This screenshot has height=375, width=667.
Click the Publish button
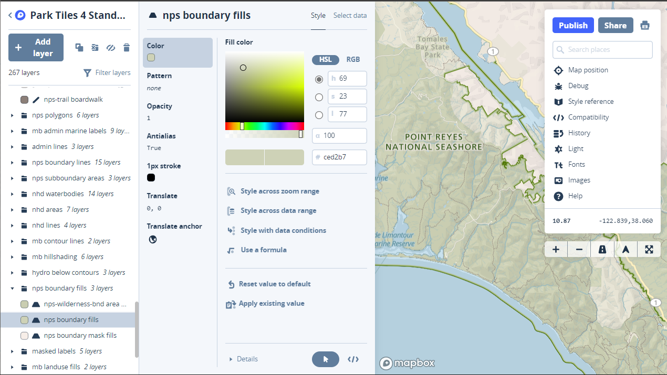pyautogui.click(x=573, y=25)
